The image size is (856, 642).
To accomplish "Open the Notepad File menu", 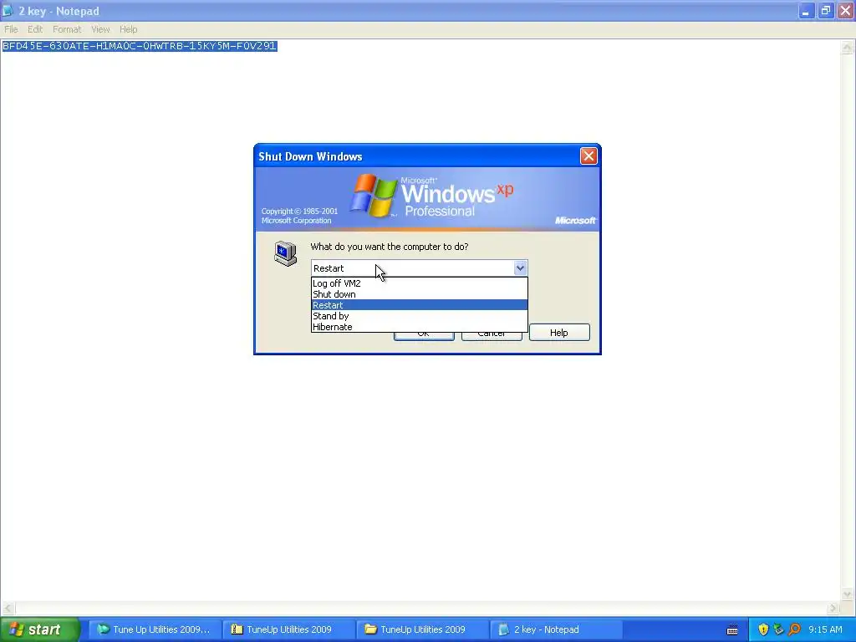I will (x=11, y=29).
